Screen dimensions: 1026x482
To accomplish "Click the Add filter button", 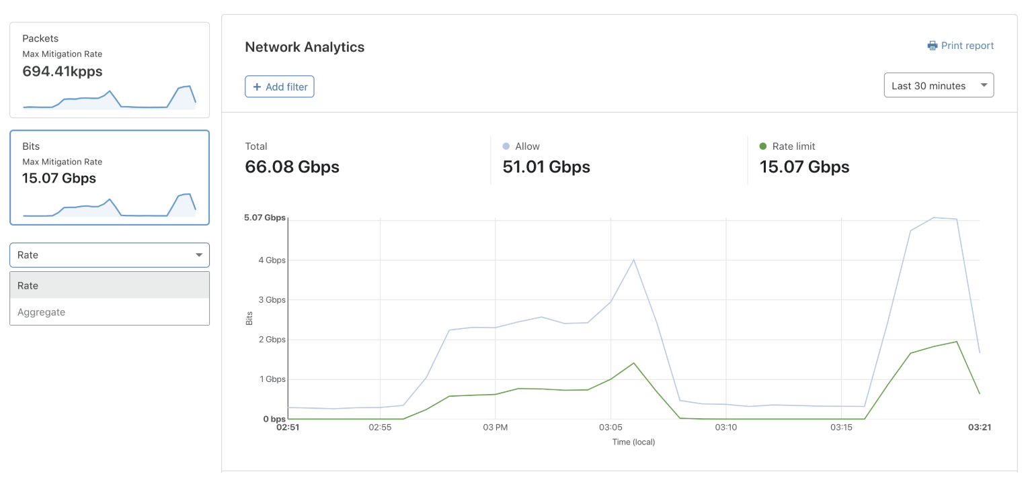I will coord(280,87).
